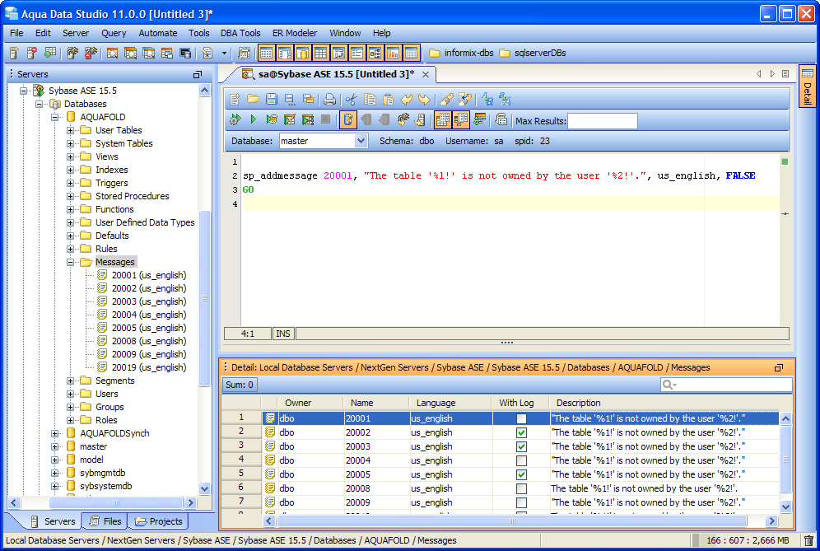Uncheck With Log for message 20002
The image size is (820, 551).
coord(521,432)
